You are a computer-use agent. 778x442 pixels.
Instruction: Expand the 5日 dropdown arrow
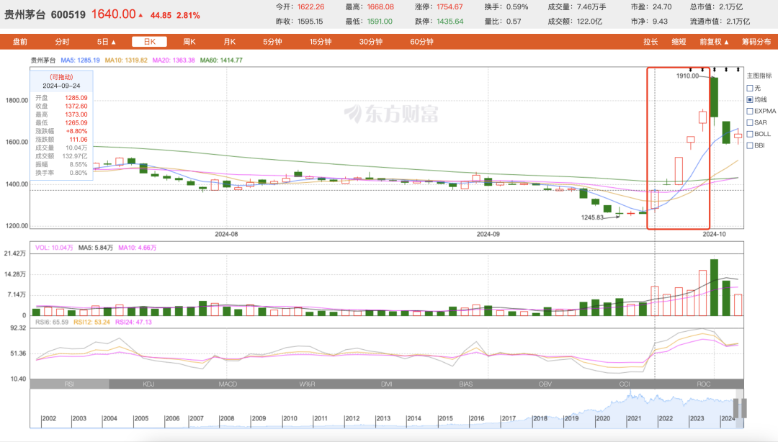[x=113, y=42]
